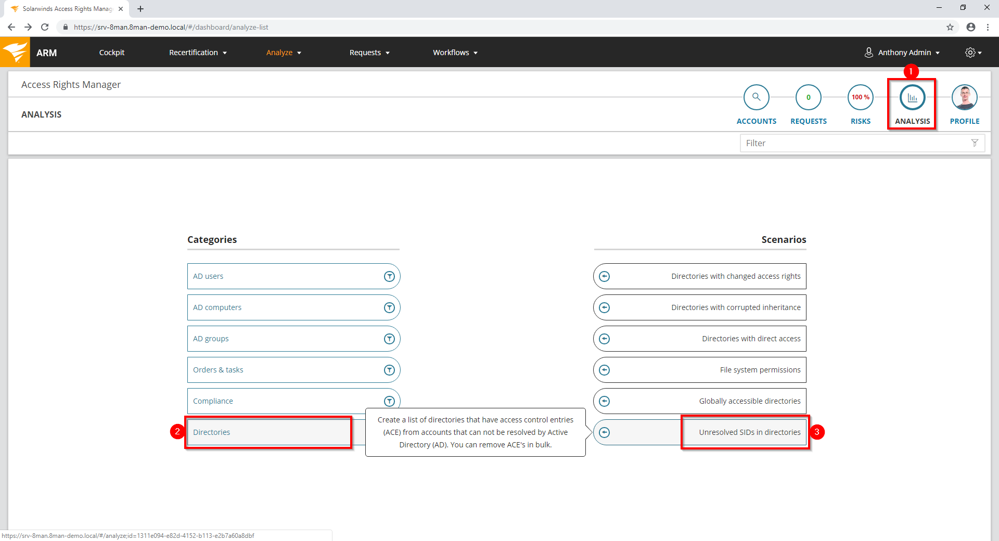Toggle the Orders & tasks filter icon
Image resolution: width=999 pixels, height=541 pixels.
click(389, 370)
